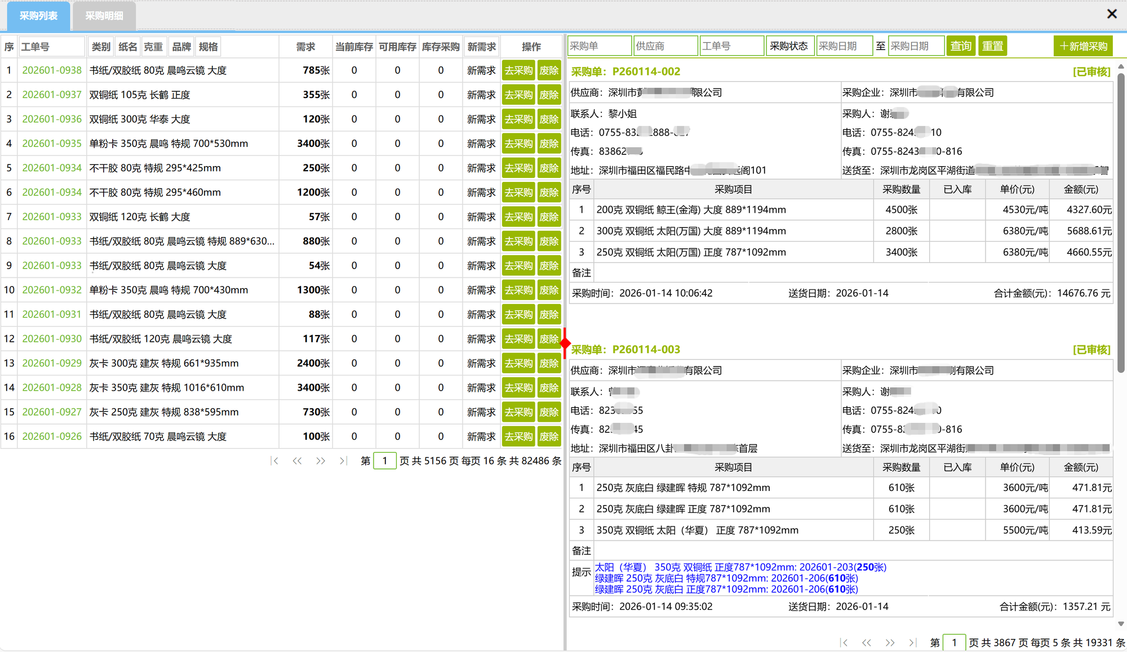The height and width of the screenshot is (652, 1127).
Task: Click 废除 for work order 202601-0926
Action: click(x=549, y=436)
